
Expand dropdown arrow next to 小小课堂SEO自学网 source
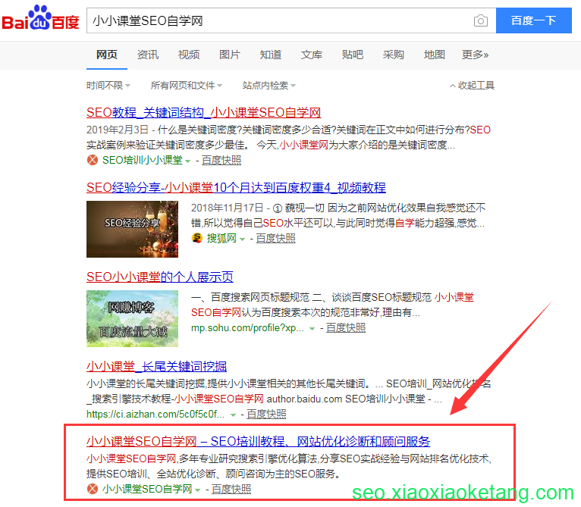point(197,490)
